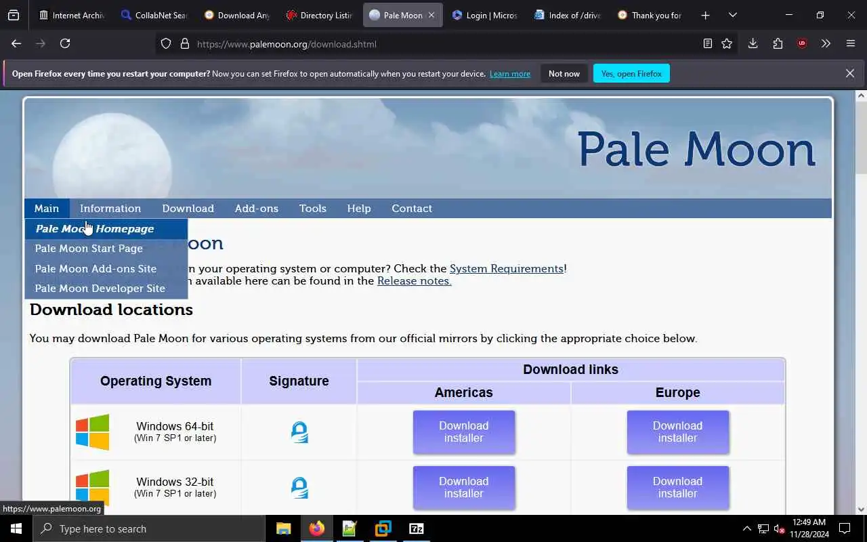Switch to the Login | Microsoft tab

[x=485, y=15]
